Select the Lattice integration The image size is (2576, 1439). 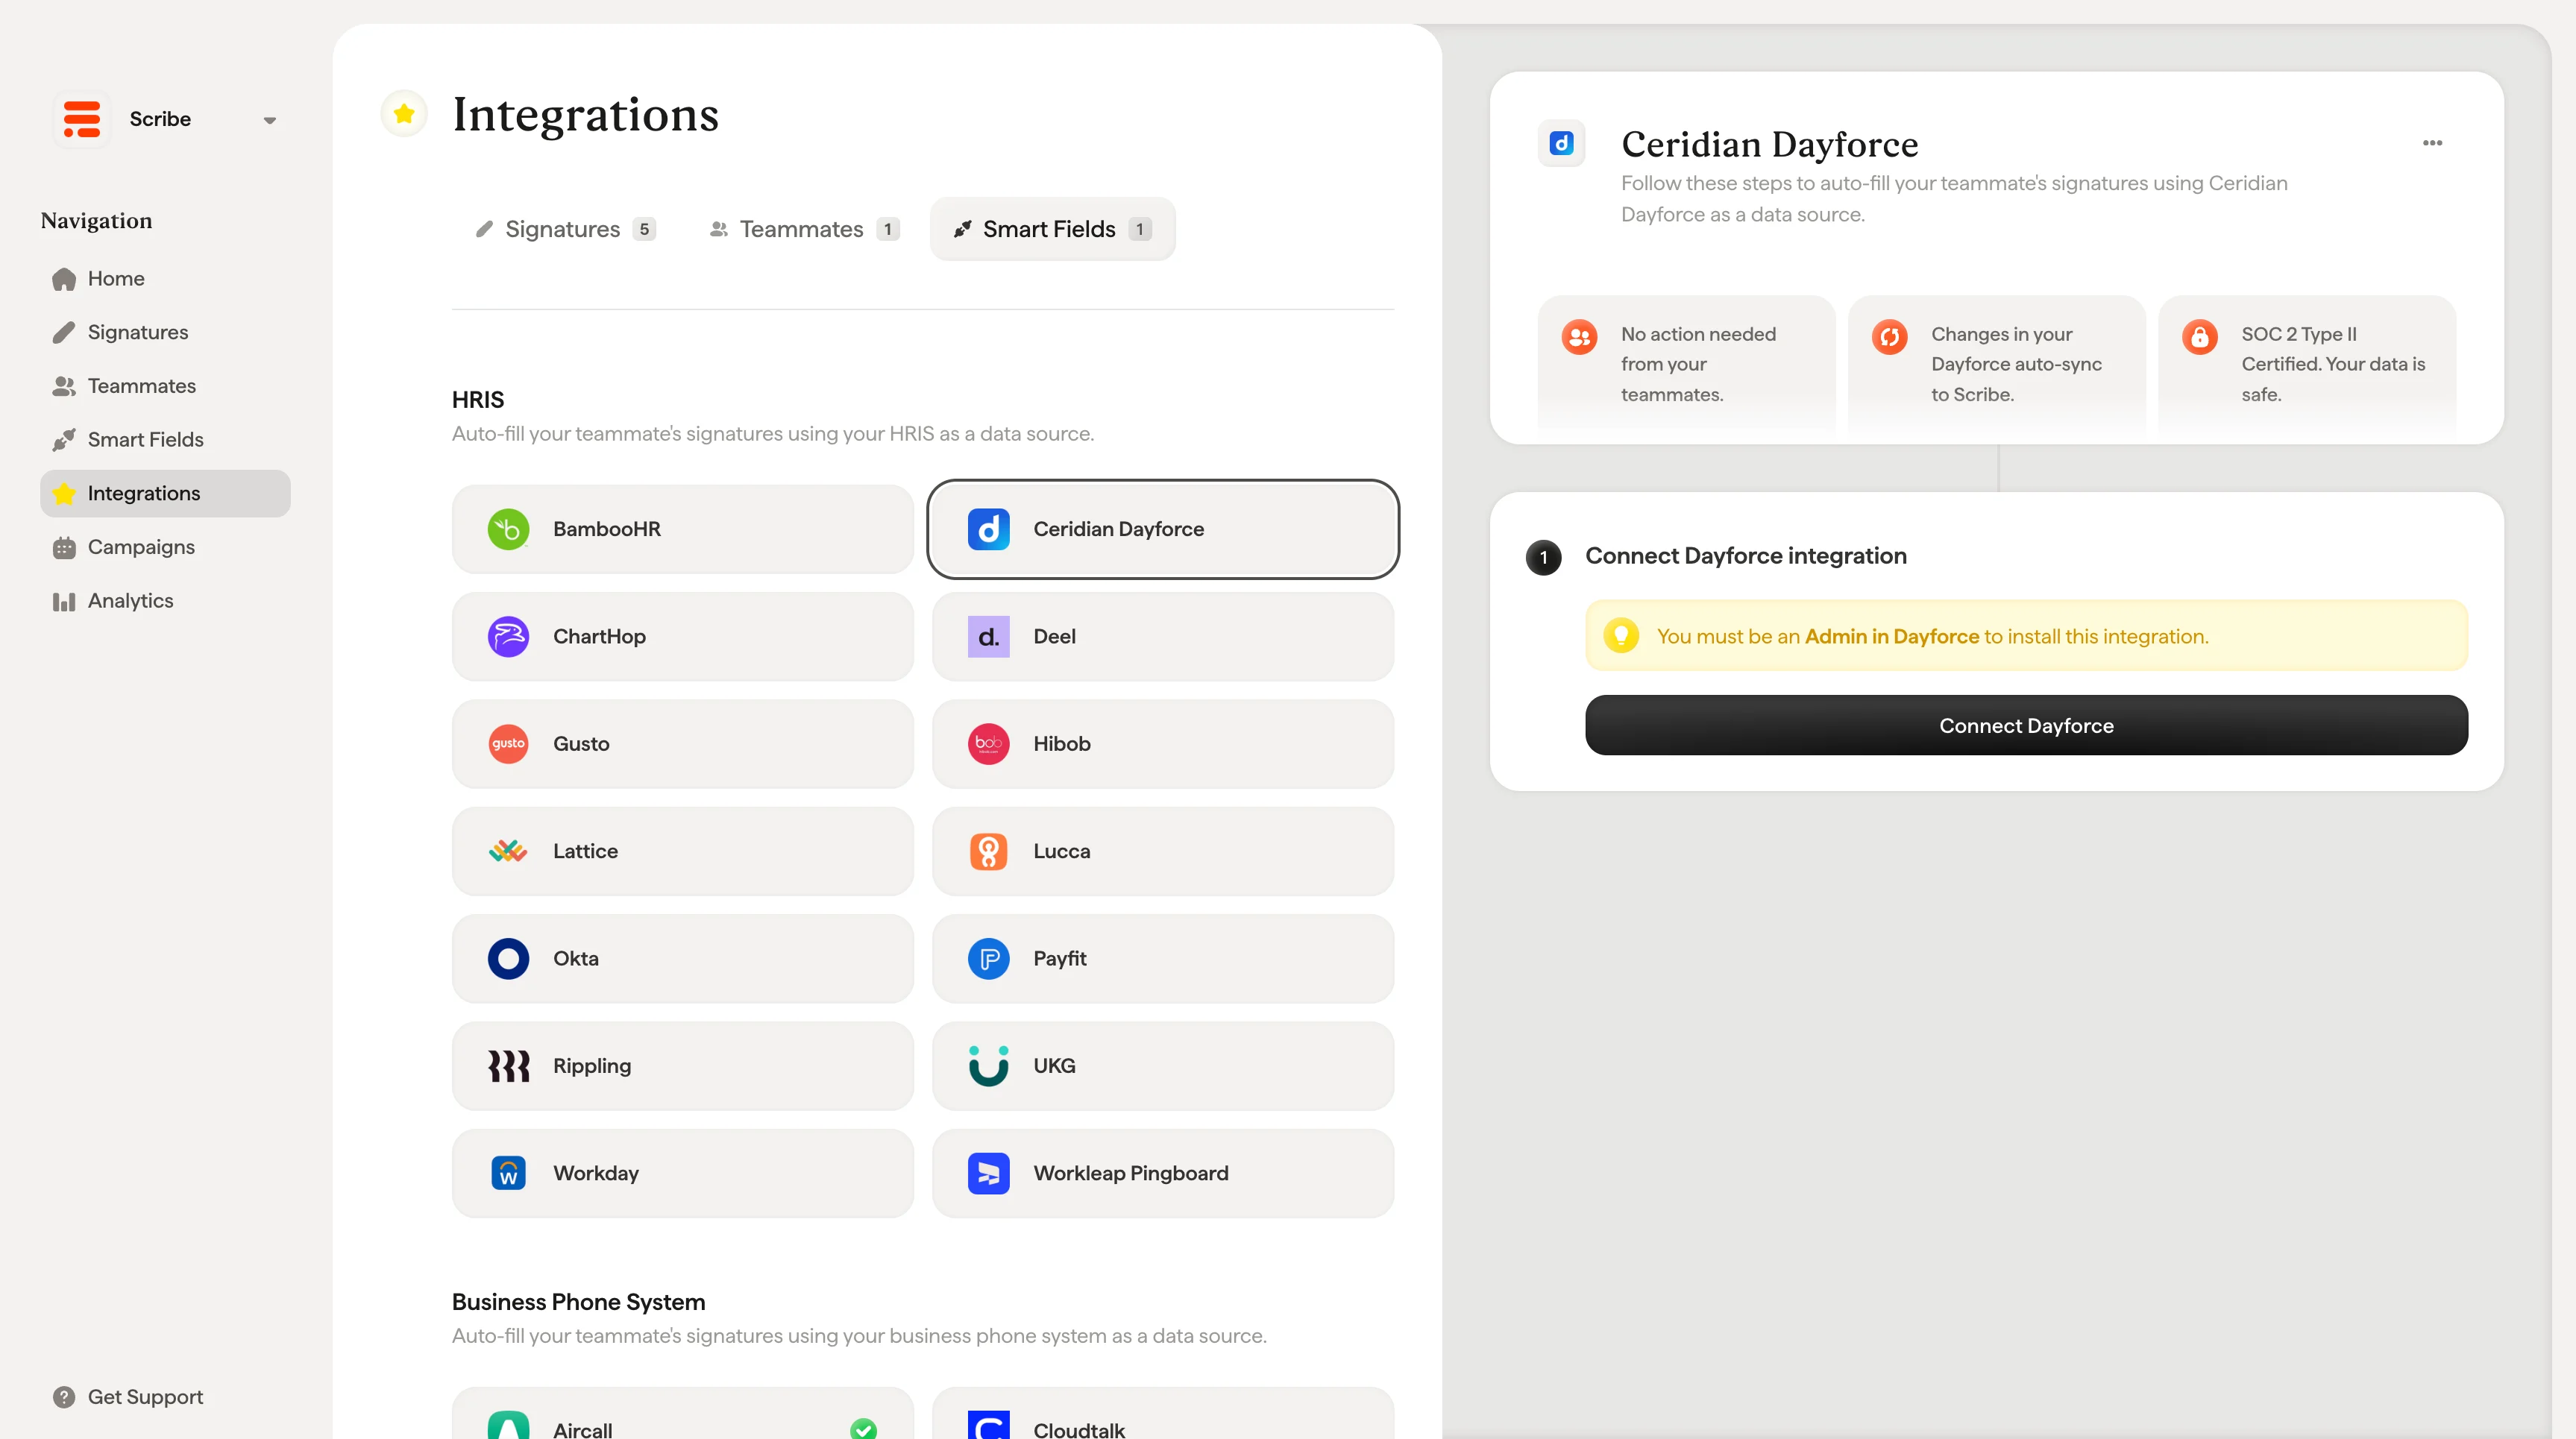(683, 851)
